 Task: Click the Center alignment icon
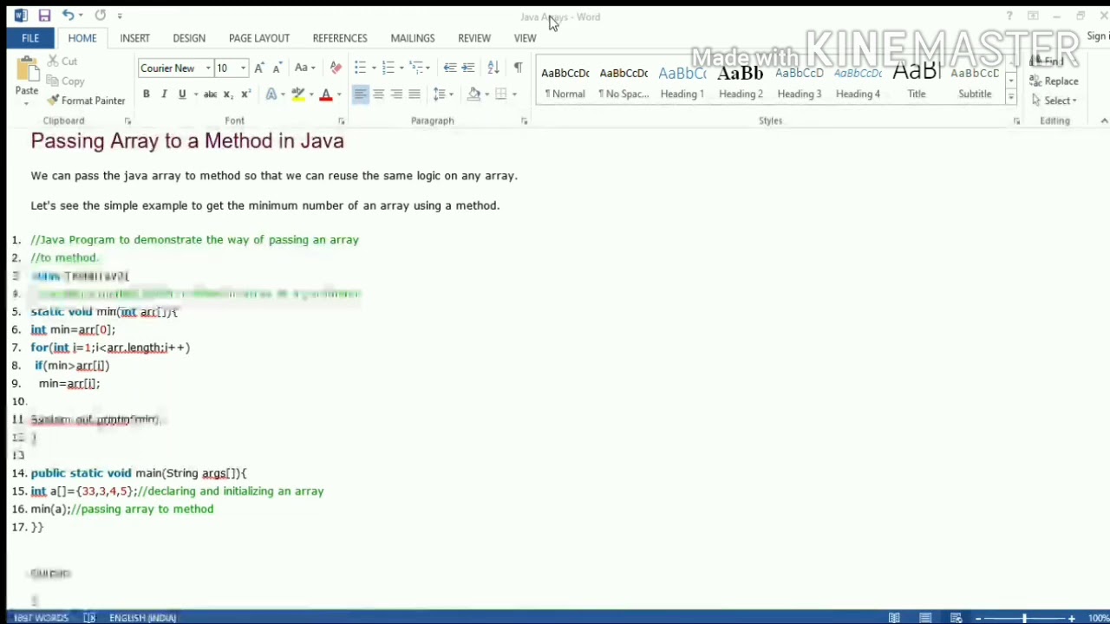point(378,94)
